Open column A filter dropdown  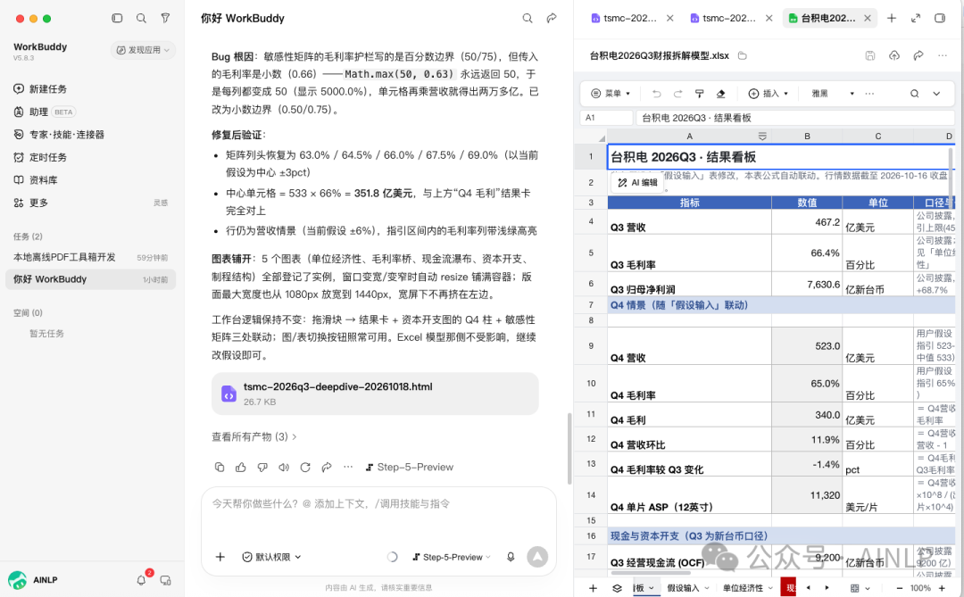[x=761, y=136]
